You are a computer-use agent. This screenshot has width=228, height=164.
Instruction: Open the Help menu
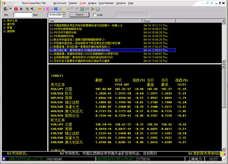(131, 3)
